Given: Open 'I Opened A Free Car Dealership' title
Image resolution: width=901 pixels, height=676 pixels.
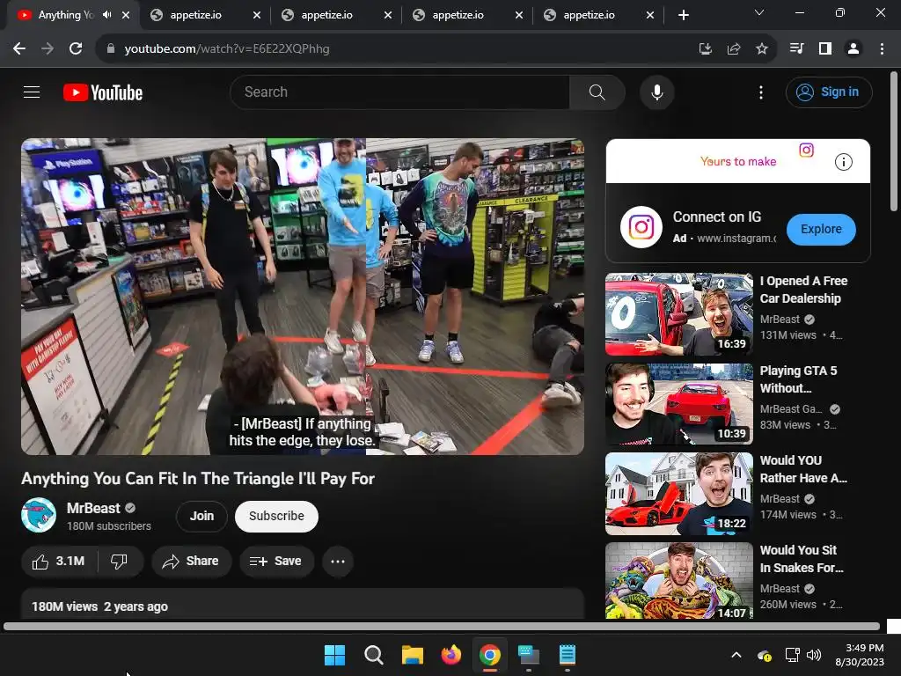Looking at the screenshot, I should 803,290.
